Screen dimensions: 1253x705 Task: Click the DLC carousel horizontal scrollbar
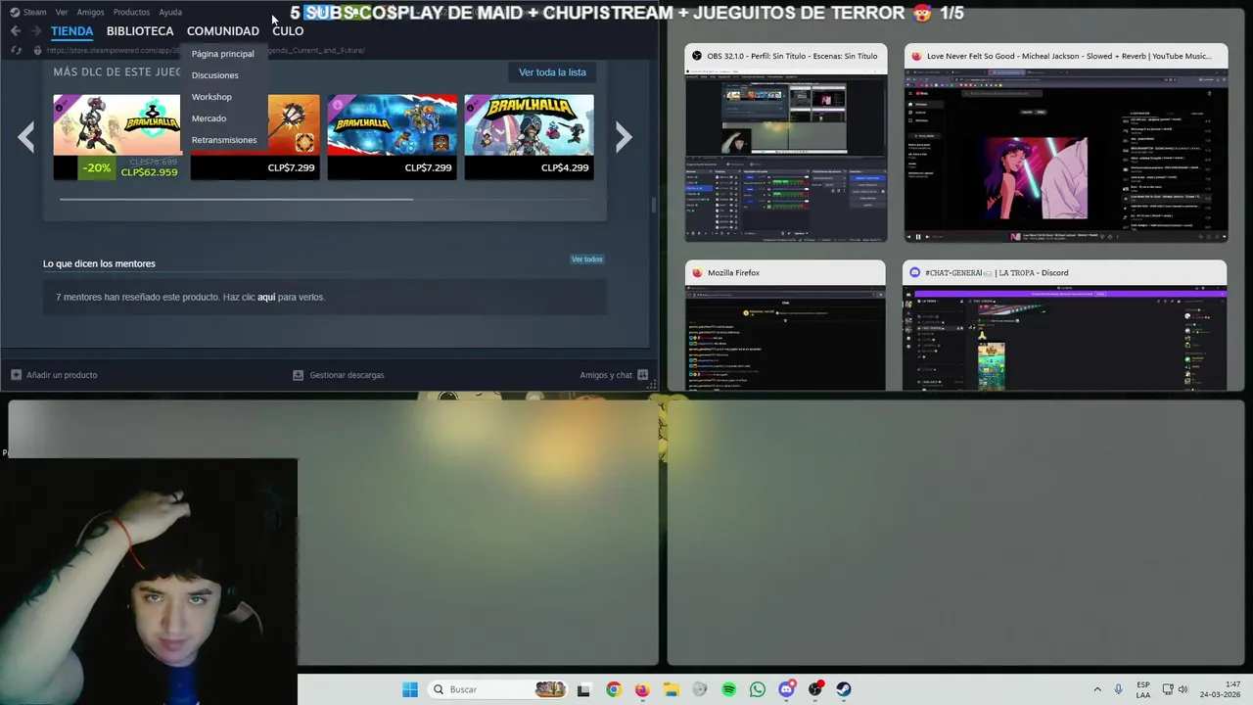point(236,199)
